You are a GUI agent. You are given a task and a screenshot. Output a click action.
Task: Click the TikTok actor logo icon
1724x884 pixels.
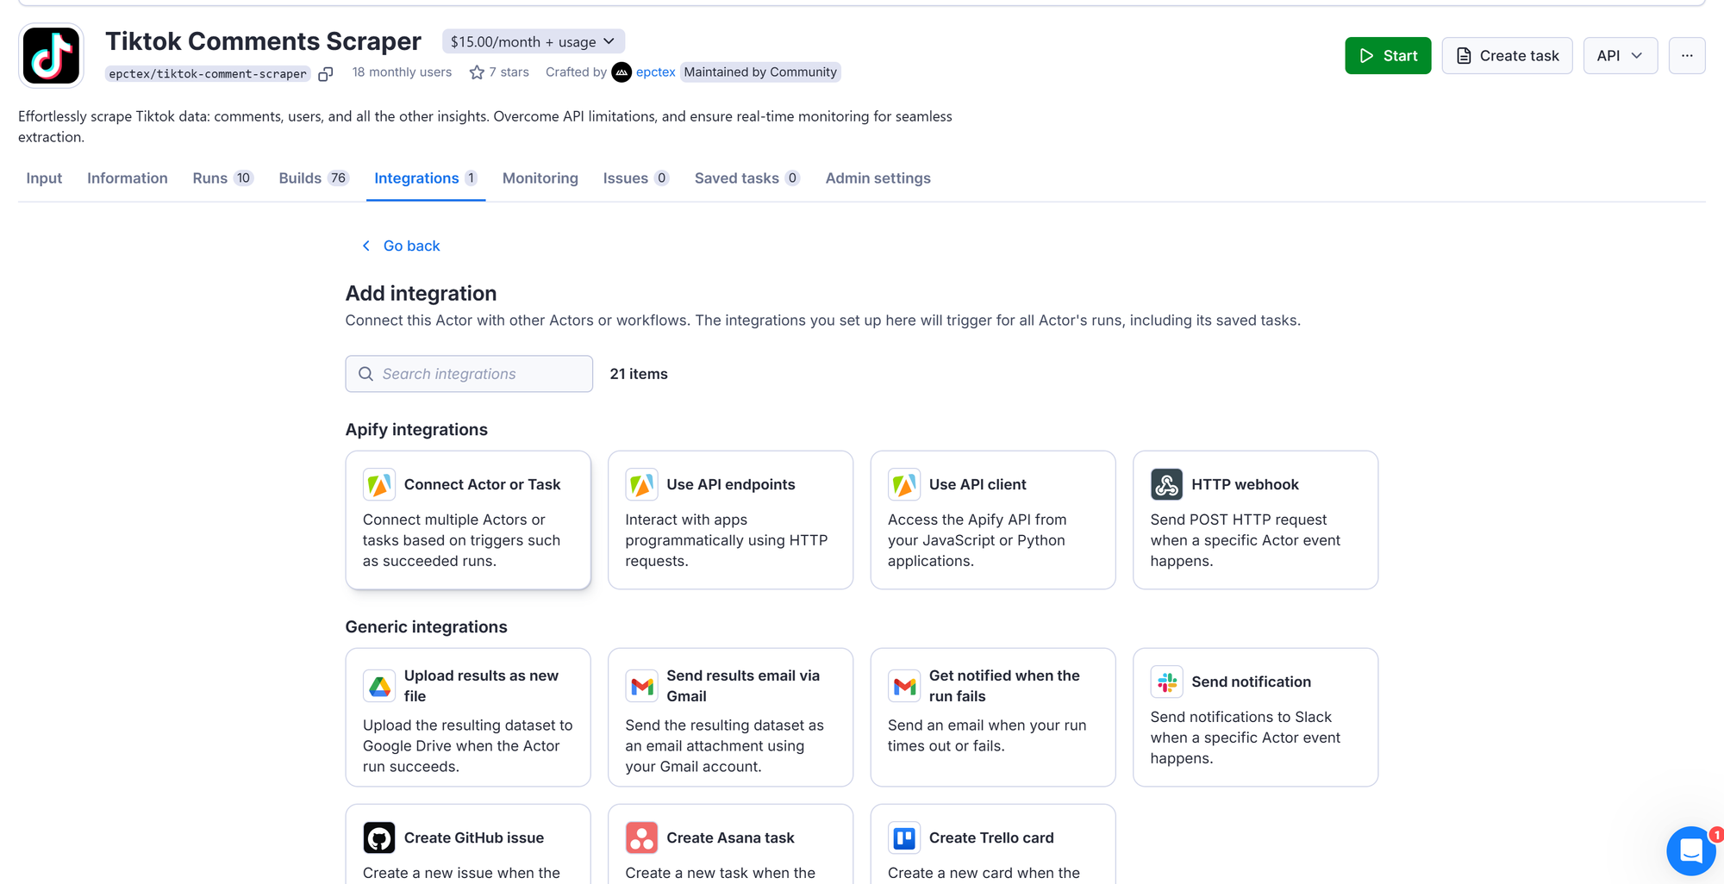[51, 56]
